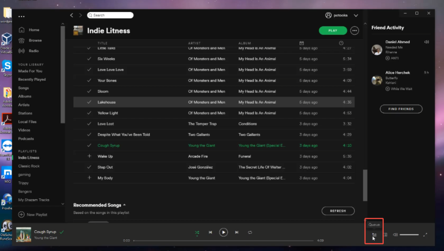Select the Classic Rock playlist
The height and width of the screenshot is (251, 444).
(x=29, y=166)
